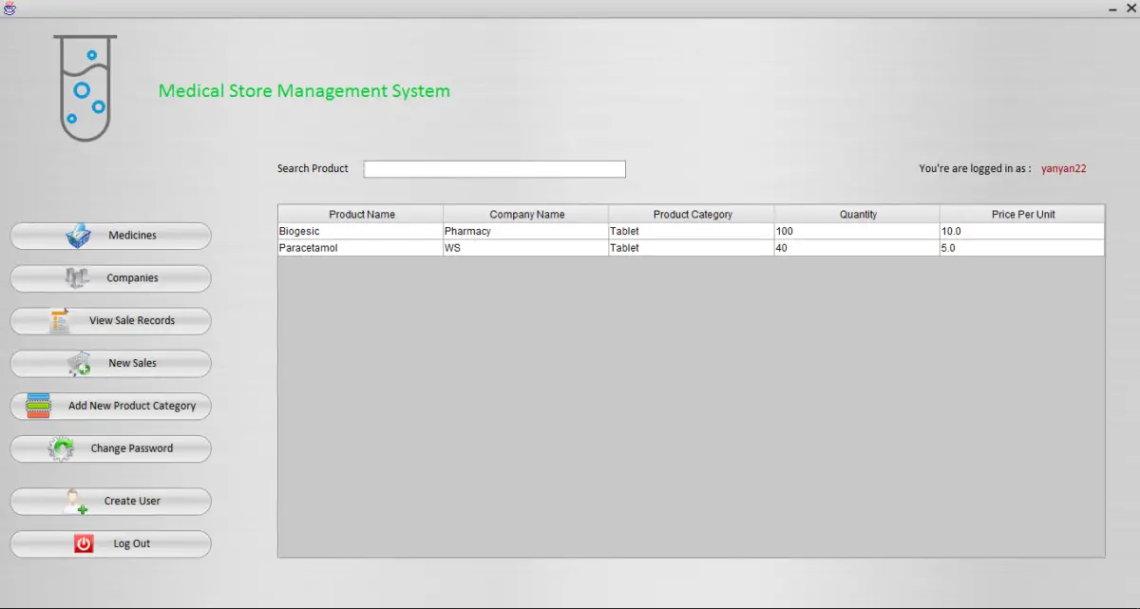Click the Product Name column header
The image size is (1140, 609).
[x=362, y=213]
